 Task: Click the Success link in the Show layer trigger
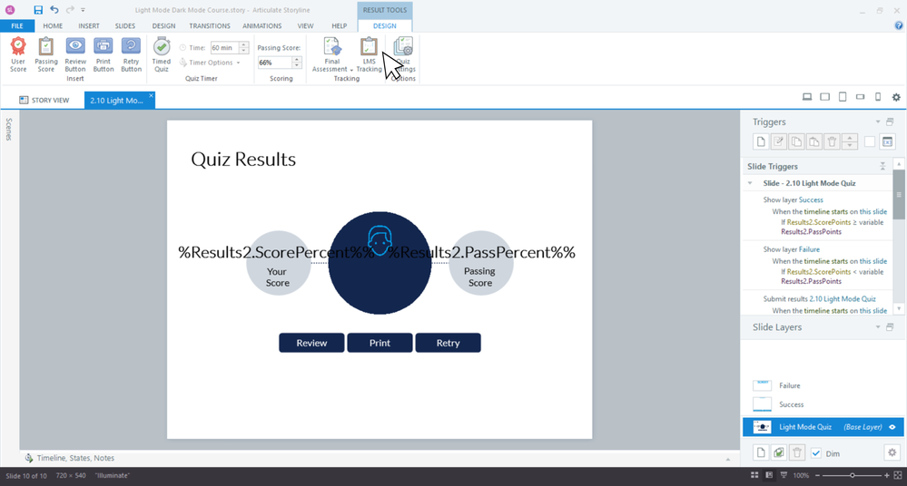811,200
